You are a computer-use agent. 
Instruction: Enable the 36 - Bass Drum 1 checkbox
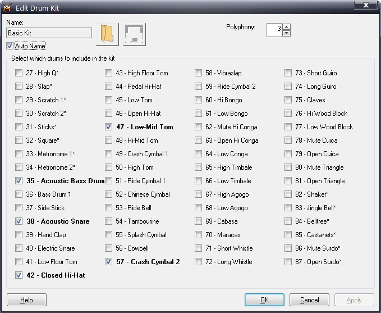19,194
